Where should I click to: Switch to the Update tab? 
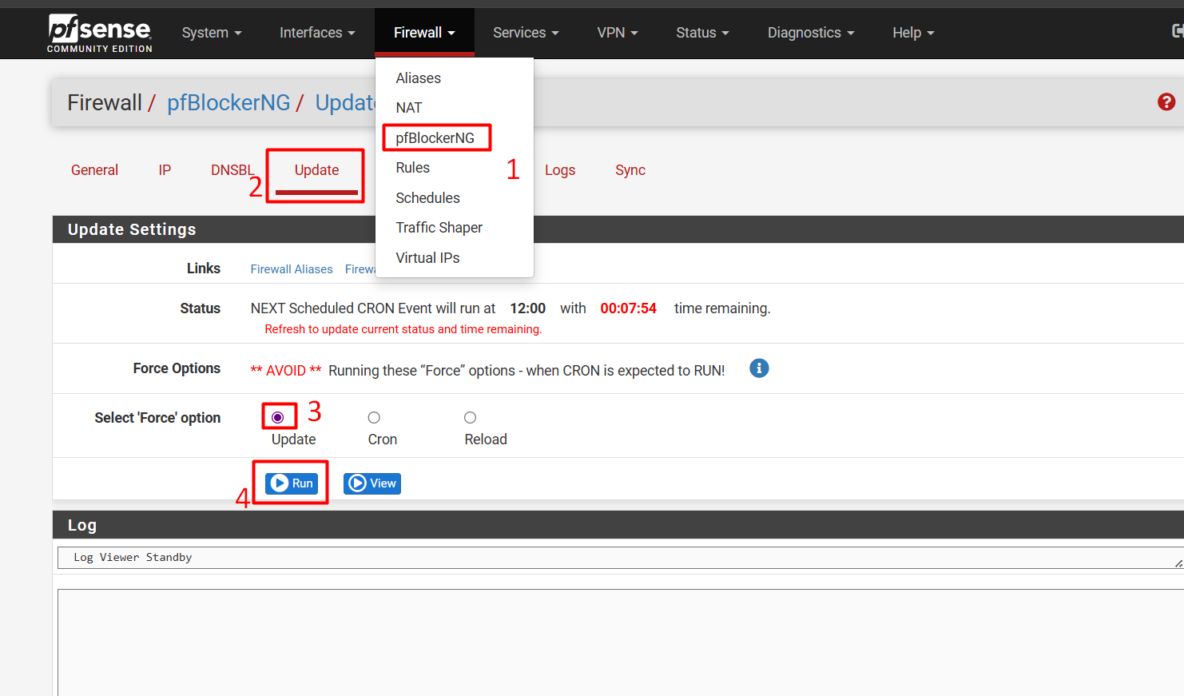316,170
